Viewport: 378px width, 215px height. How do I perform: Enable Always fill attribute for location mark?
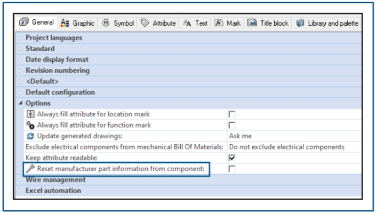coord(232,114)
